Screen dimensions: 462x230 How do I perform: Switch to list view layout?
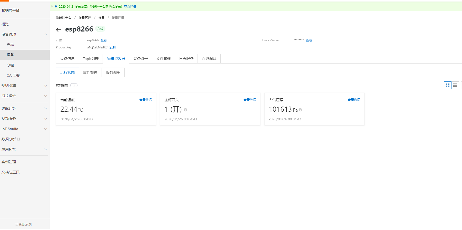tap(455, 85)
